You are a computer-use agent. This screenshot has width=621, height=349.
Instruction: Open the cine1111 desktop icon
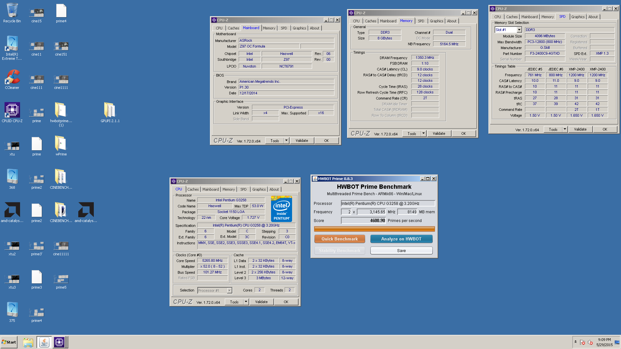pyautogui.click(x=61, y=82)
